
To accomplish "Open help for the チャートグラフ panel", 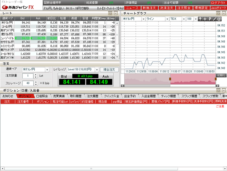I will pos(218,13).
